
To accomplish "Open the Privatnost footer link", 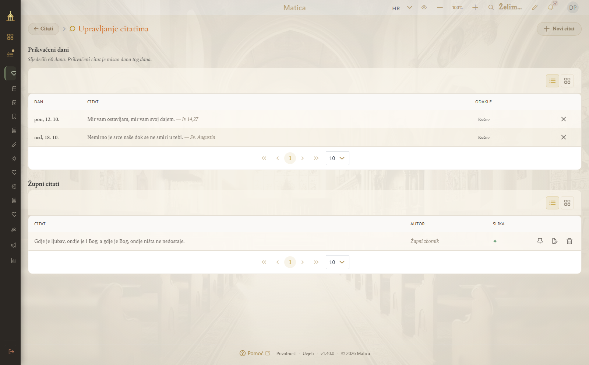I will (286, 354).
